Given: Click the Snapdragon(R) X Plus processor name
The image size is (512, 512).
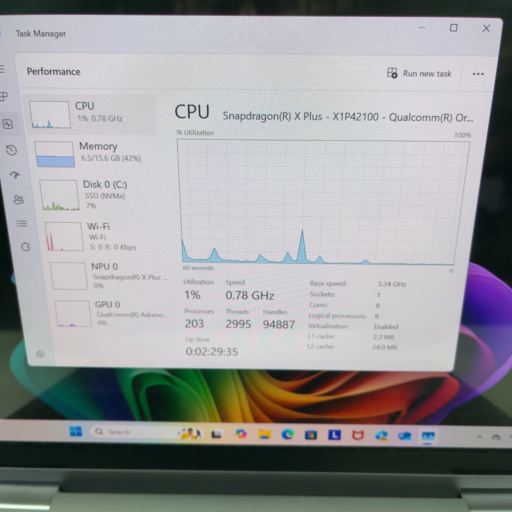Looking at the screenshot, I should click(347, 117).
